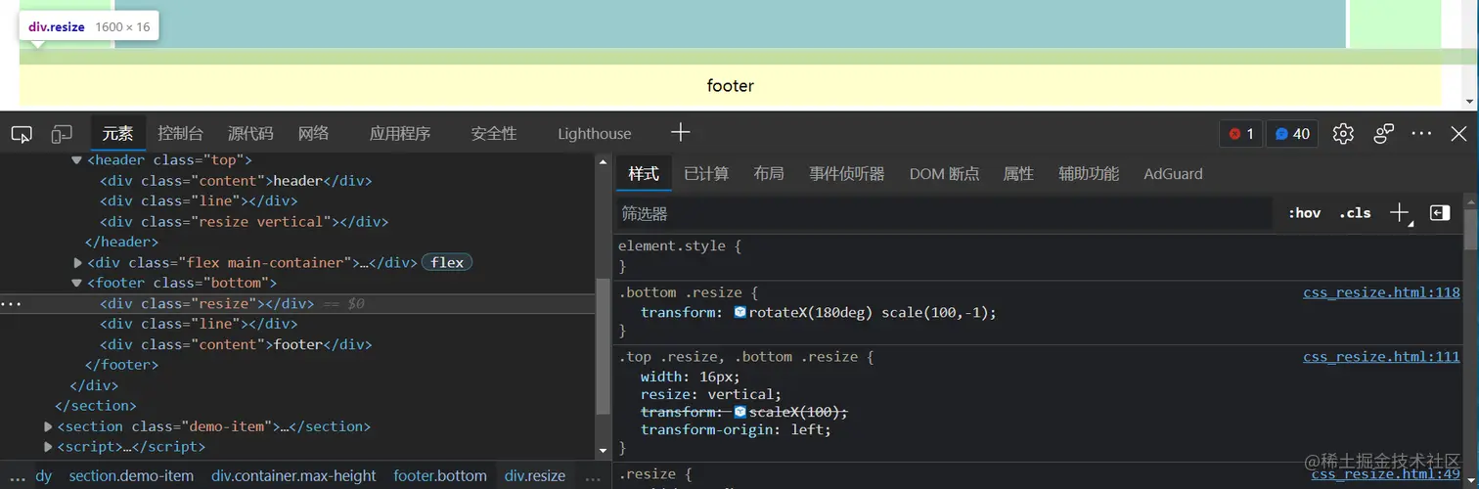Close the DevTools panel
Viewport: 1479px width, 489px height.
[x=1458, y=133]
